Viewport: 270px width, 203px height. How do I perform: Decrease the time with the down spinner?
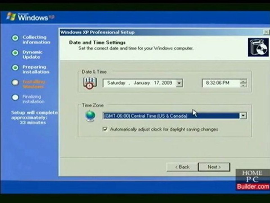[243, 85]
